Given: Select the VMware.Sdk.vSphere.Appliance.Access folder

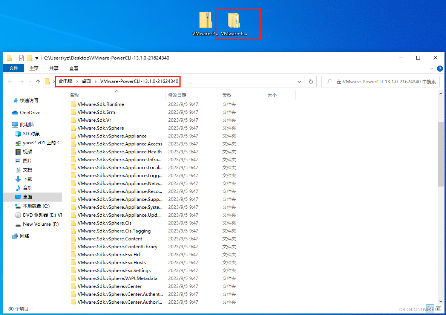Looking at the screenshot, I should (x=120, y=144).
